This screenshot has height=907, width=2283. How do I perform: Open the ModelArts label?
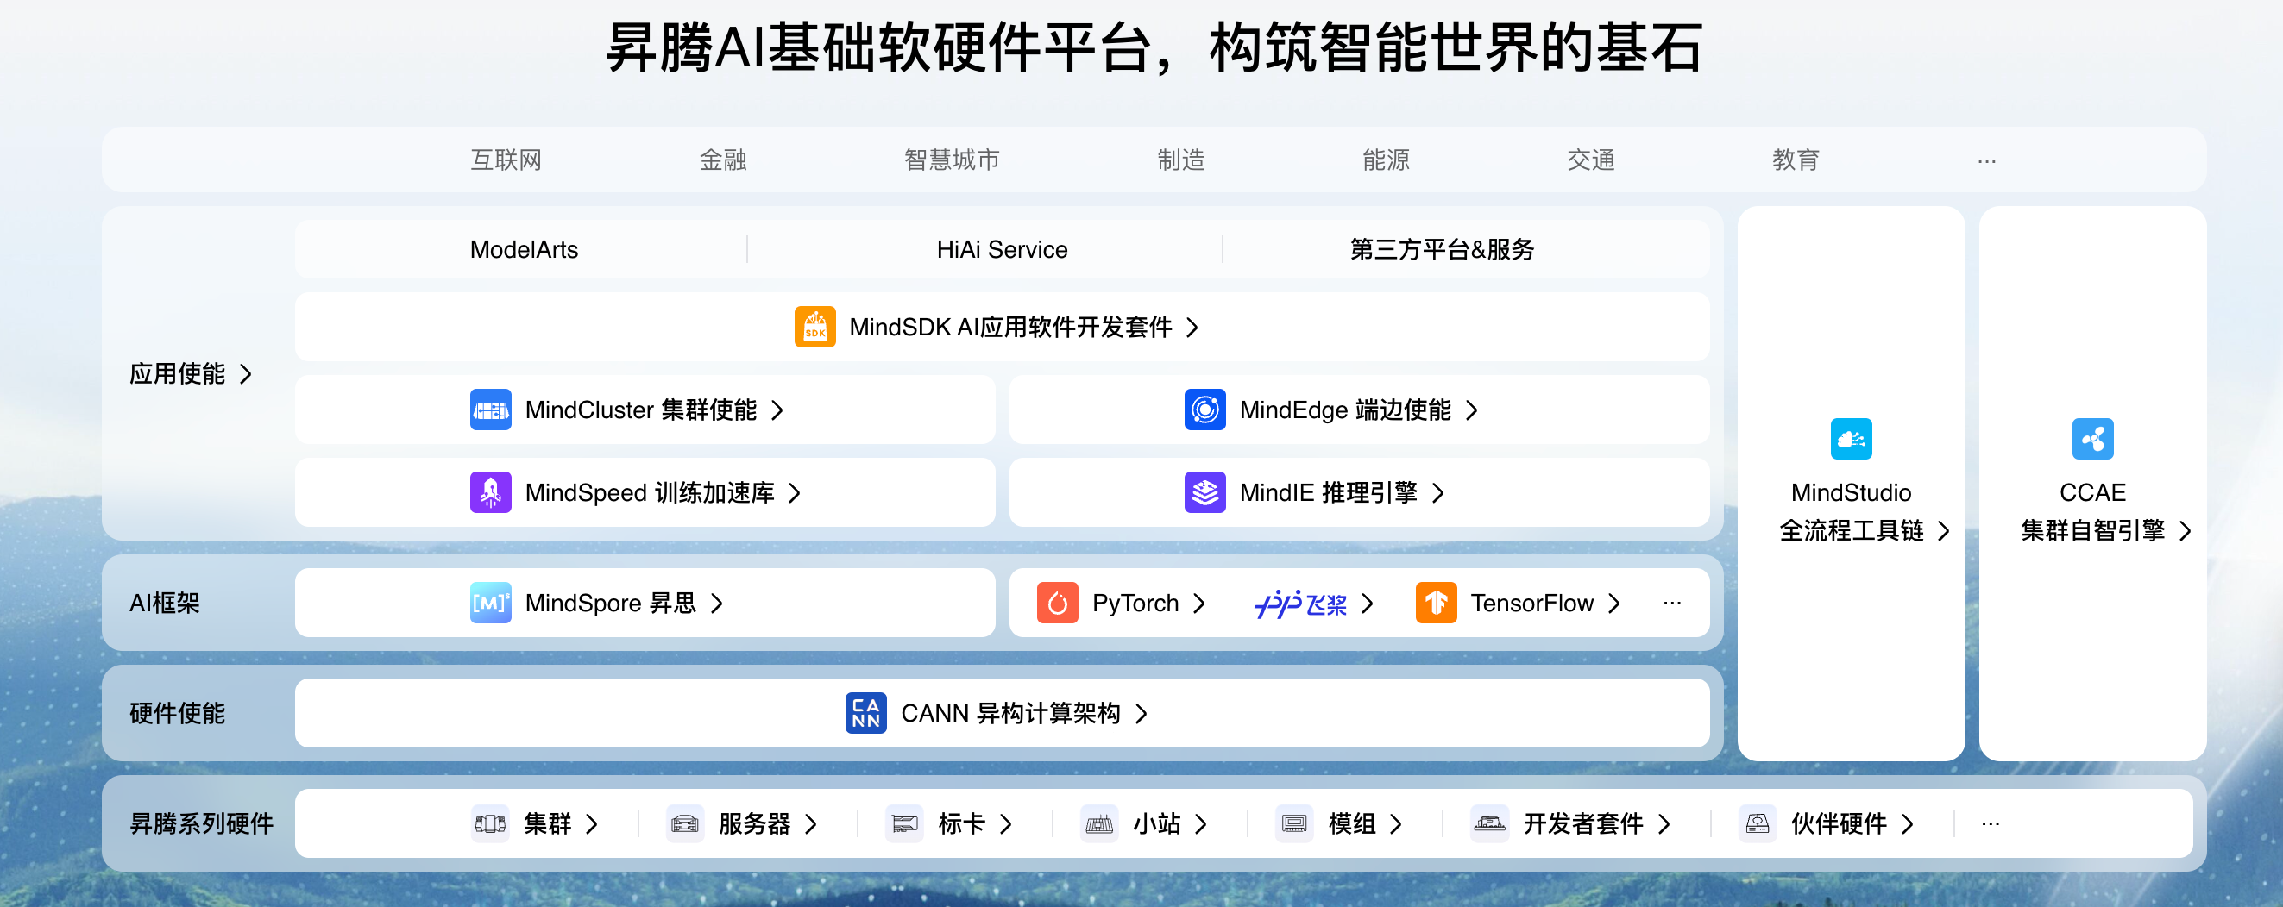click(524, 250)
